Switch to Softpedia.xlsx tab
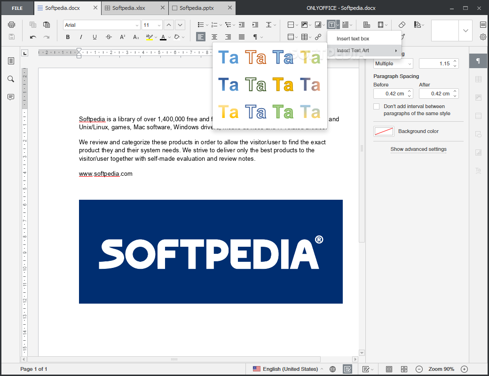Viewport: 489px width, 376px height. click(x=135, y=8)
